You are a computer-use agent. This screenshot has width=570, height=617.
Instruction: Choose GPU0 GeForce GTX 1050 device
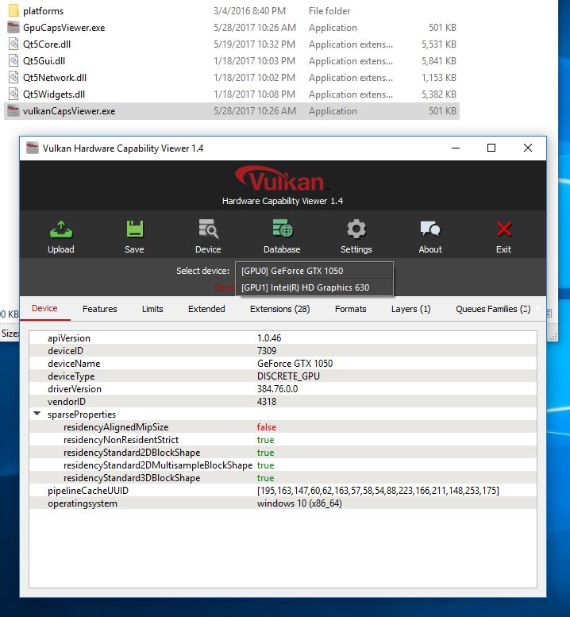click(314, 271)
